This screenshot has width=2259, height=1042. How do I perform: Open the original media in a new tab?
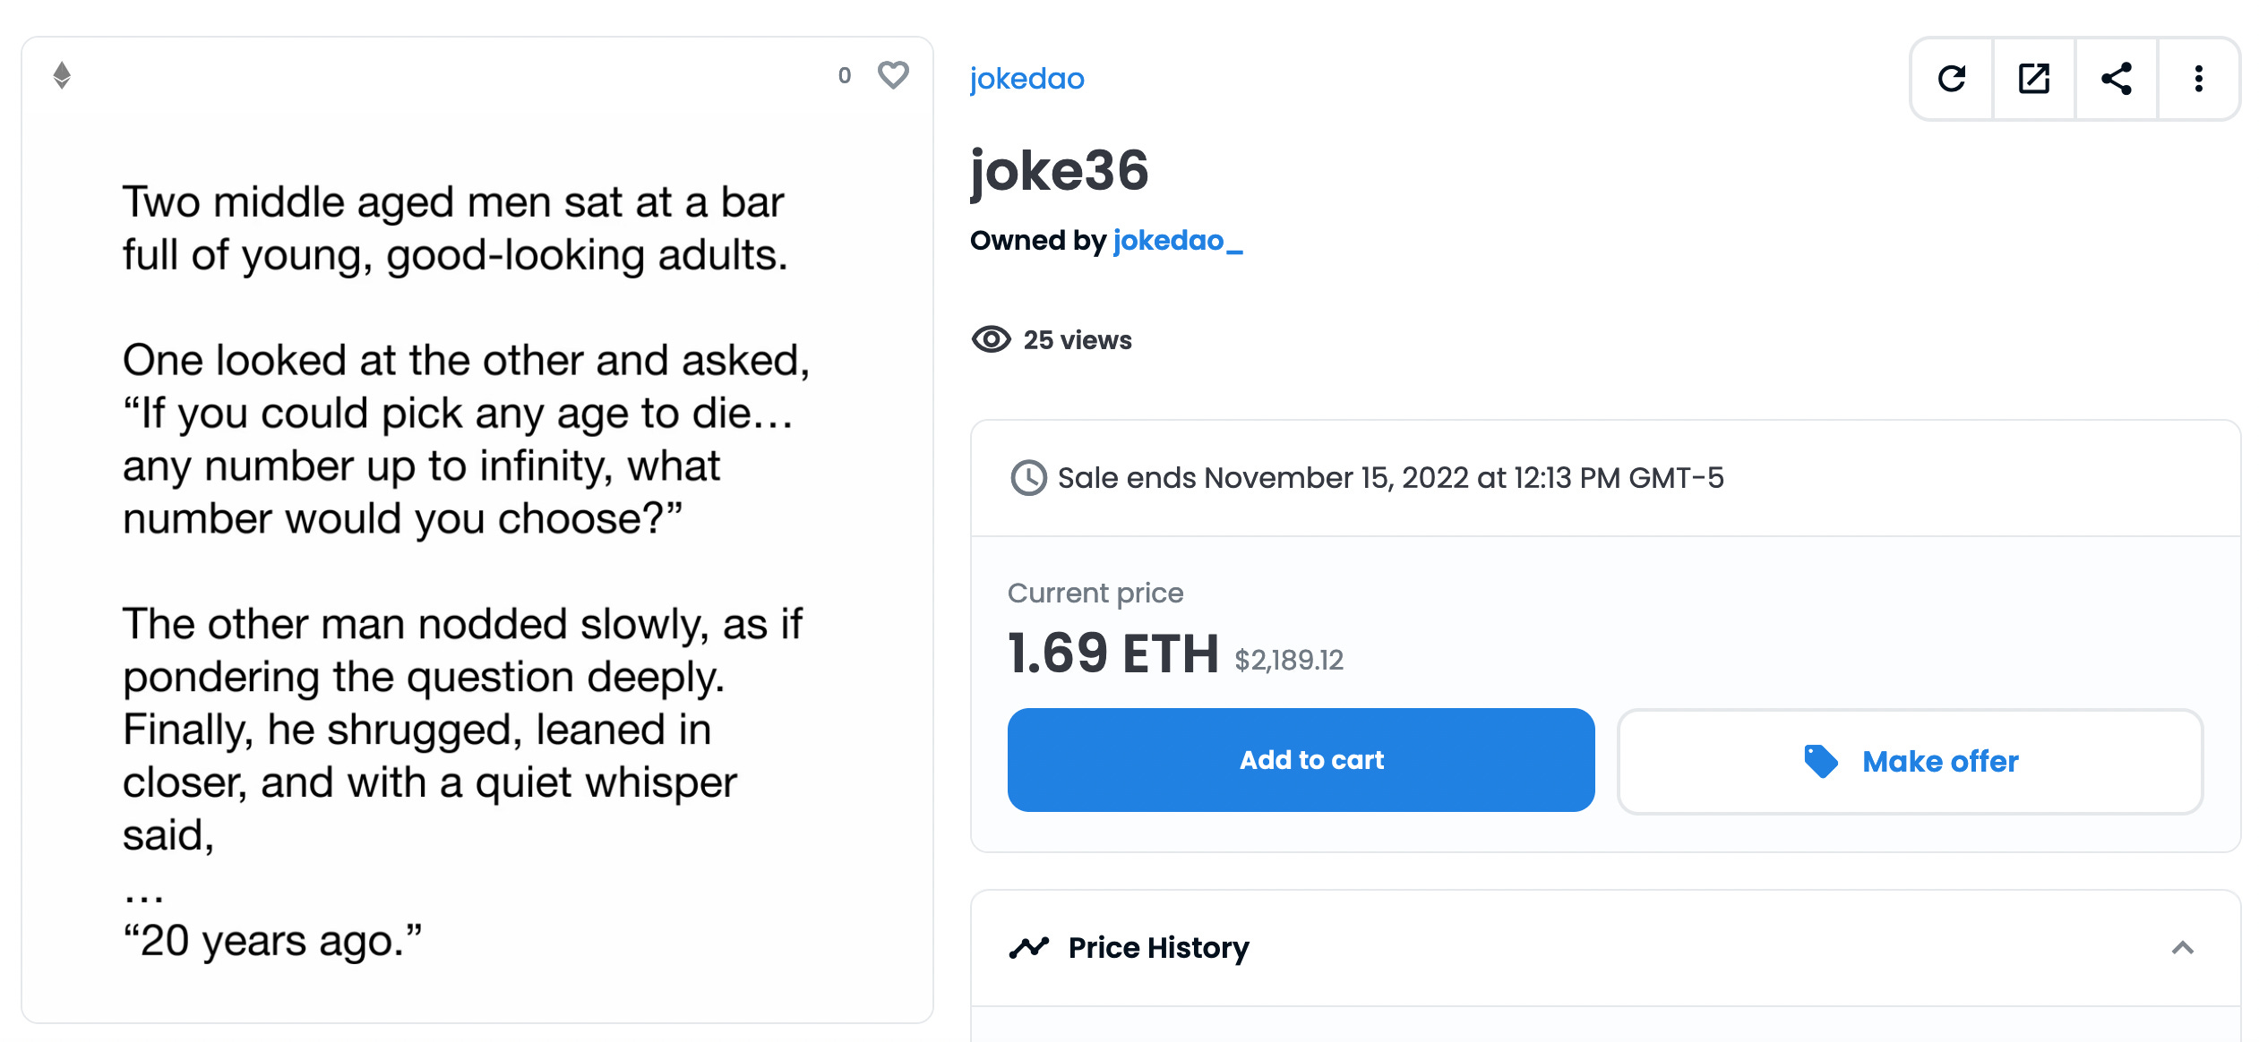pyautogui.click(x=2034, y=79)
